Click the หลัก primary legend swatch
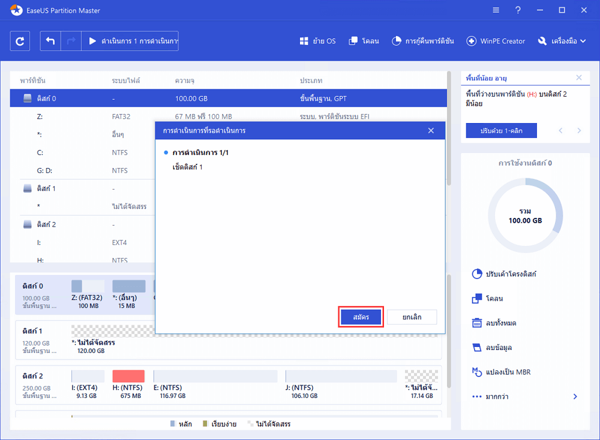Screen dimensions: 600x440 [x=173, y=424]
